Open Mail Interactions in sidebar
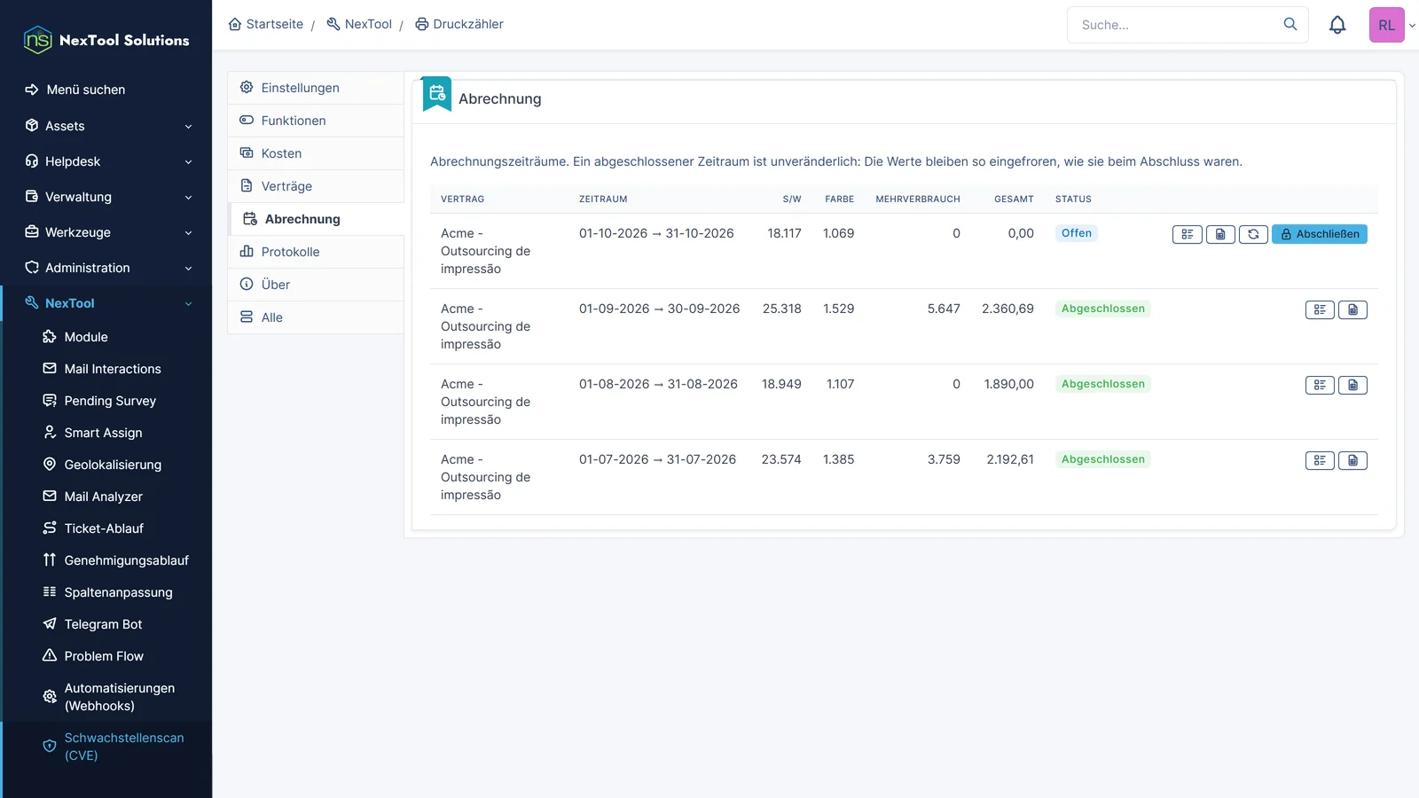 [107, 369]
